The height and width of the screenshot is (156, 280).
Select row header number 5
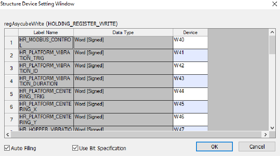[11, 94]
